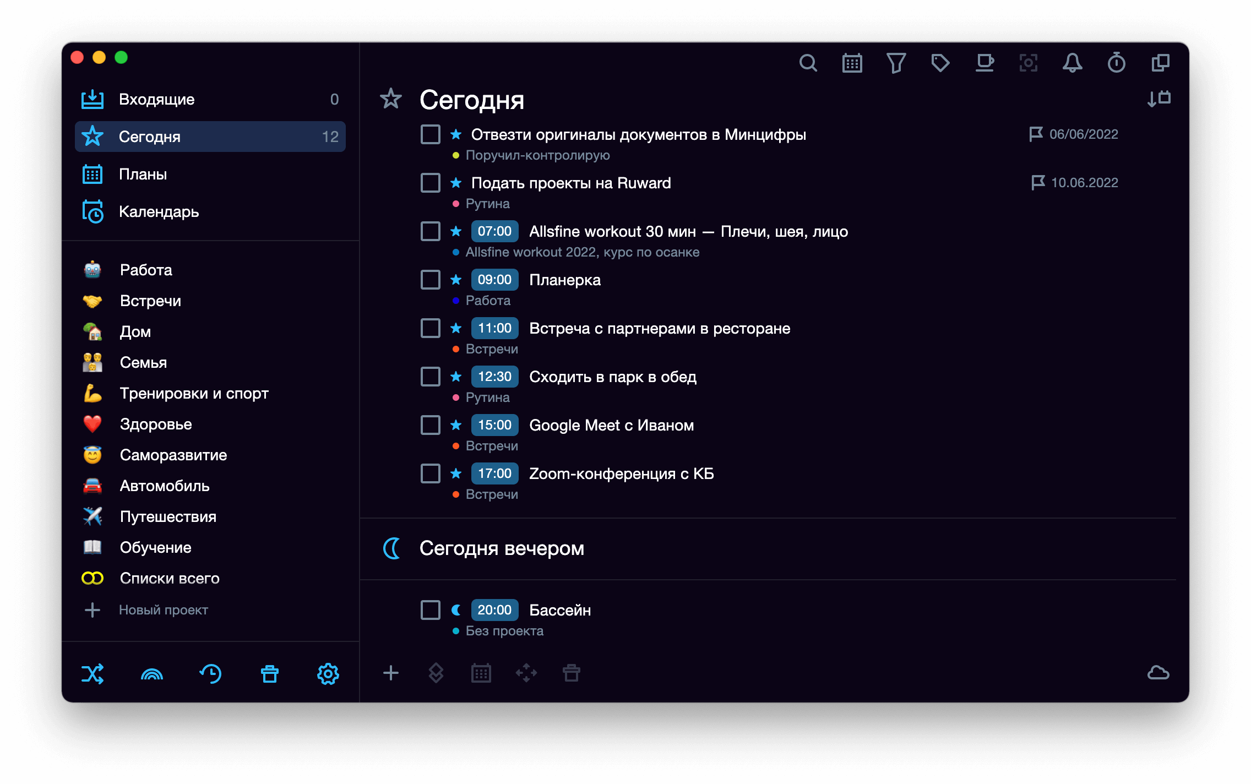Screen dimensions: 1251x784
Task: Click the blue star on Планерка task
Action: click(x=456, y=280)
